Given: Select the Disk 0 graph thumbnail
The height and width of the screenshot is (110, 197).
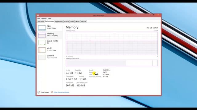Looking at the screenshot, I should point(42,42).
